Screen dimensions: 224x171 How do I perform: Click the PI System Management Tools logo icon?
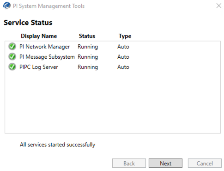[x=7, y=6]
